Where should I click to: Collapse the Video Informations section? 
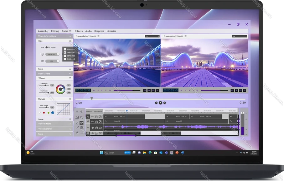(x=70, y=36)
